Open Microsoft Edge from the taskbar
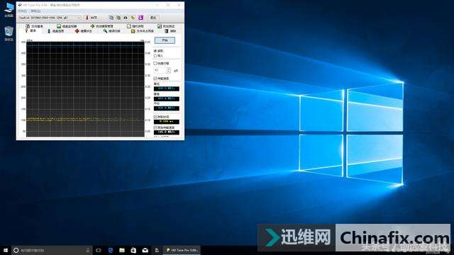The image size is (454, 255). (x=111, y=250)
